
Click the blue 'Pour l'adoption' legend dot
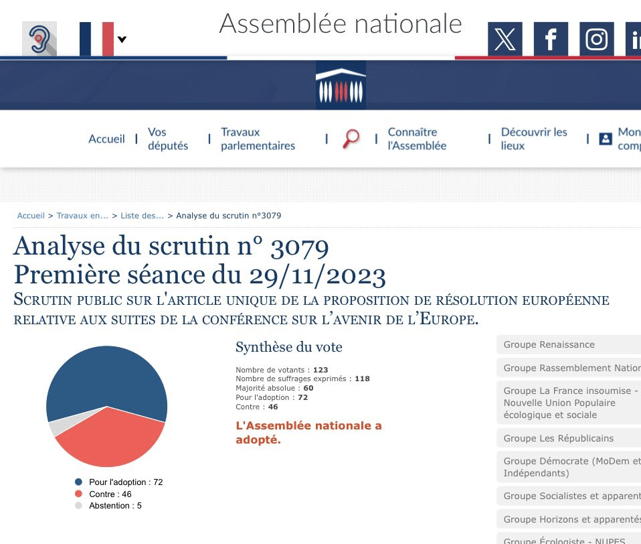[78, 482]
